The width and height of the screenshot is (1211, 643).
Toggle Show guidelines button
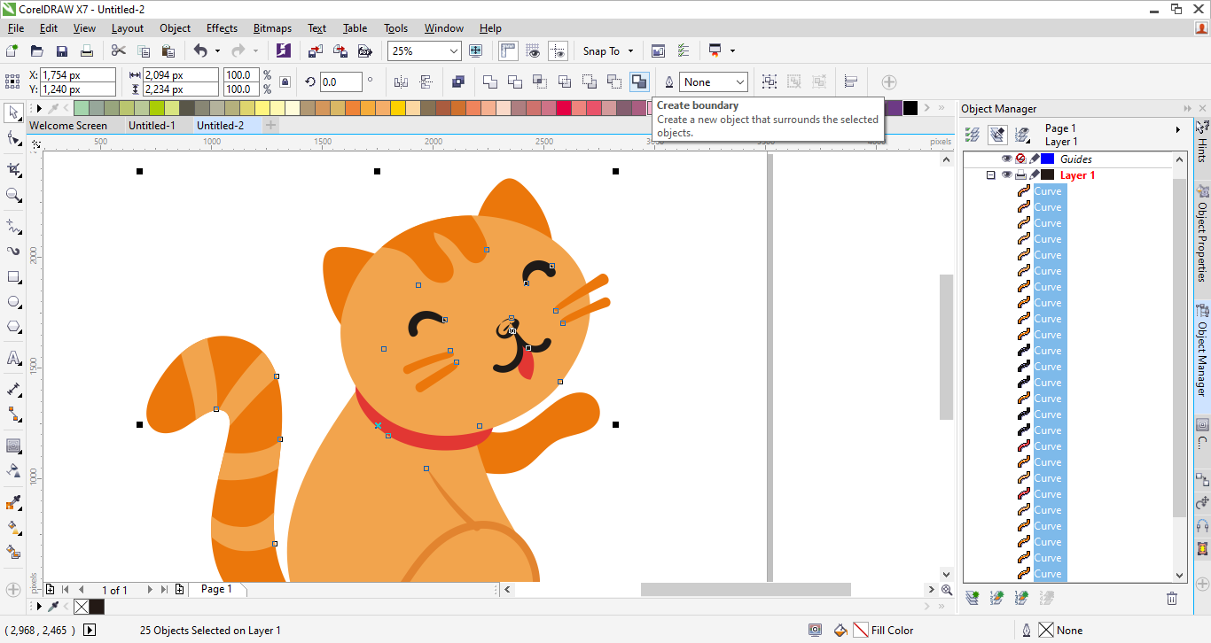558,51
